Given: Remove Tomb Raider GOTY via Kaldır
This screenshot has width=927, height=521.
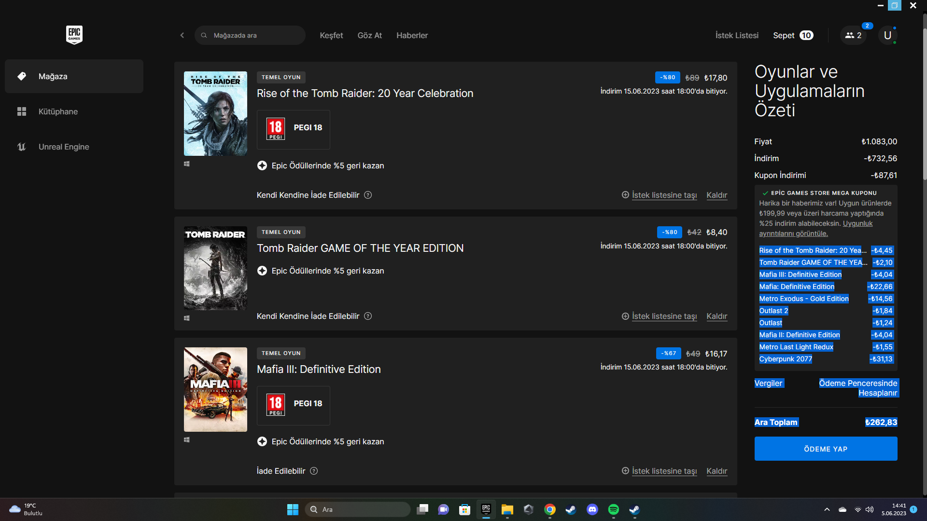Looking at the screenshot, I should (716, 316).
